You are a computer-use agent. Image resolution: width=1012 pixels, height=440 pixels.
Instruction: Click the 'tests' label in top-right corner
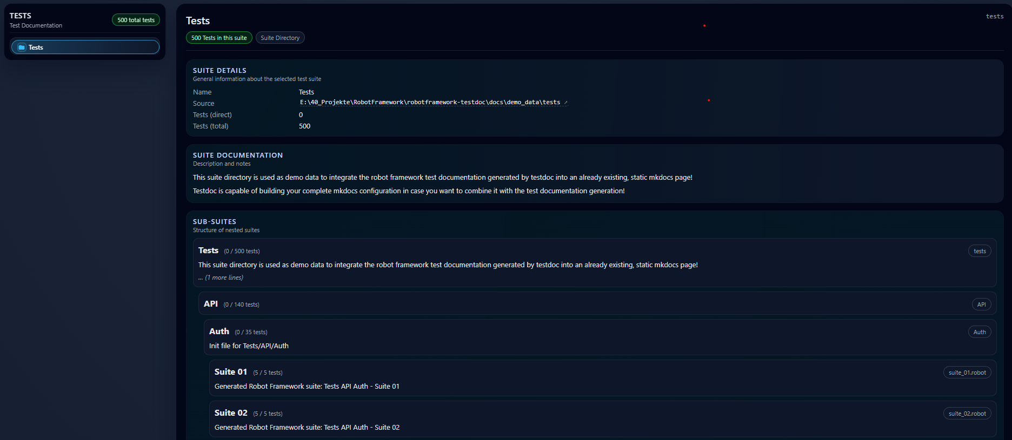(x=994, y=16)
